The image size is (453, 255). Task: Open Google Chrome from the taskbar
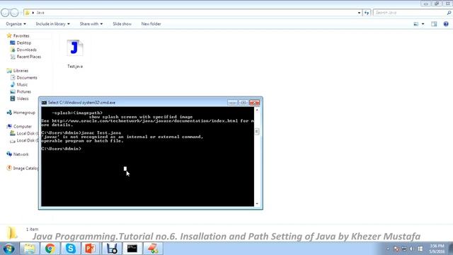50,249
